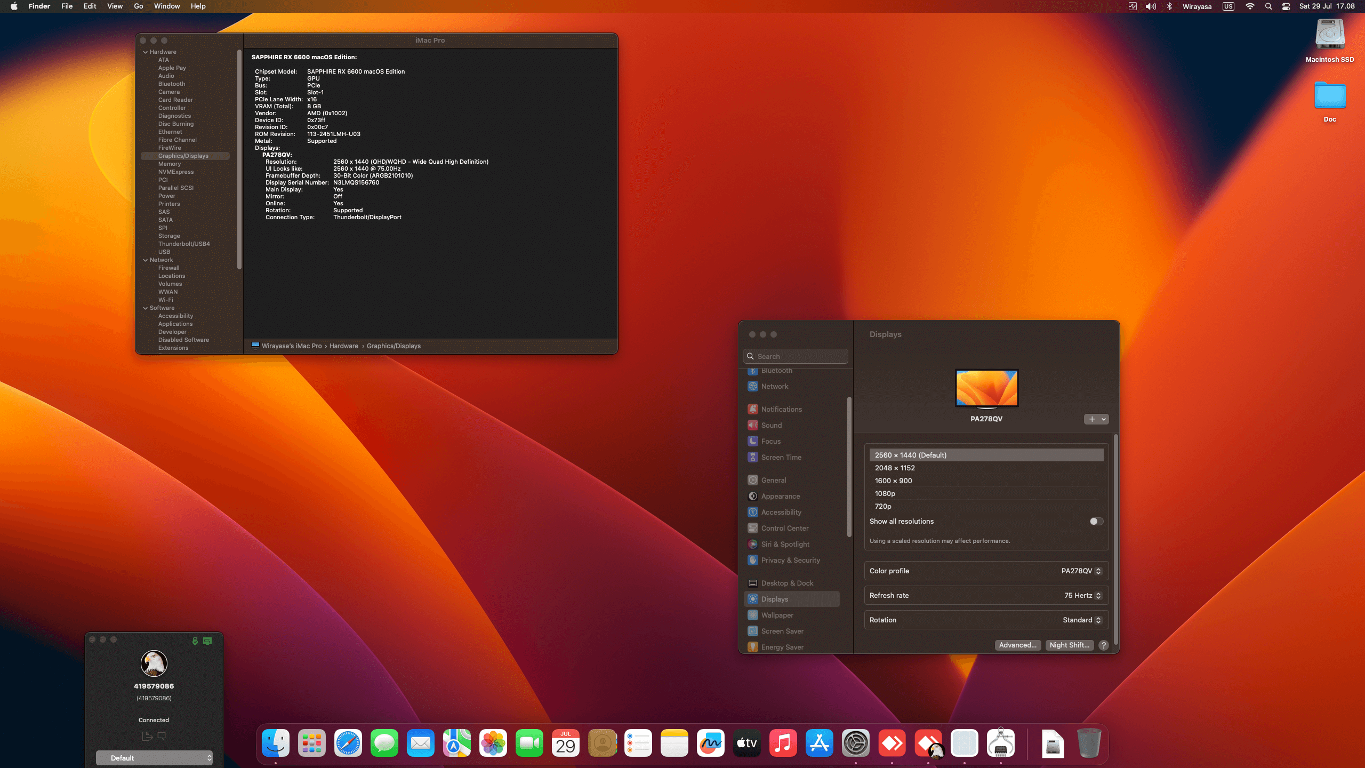Open the Rotation dropdown
Screen dimensions: 1365x768
1082,620
